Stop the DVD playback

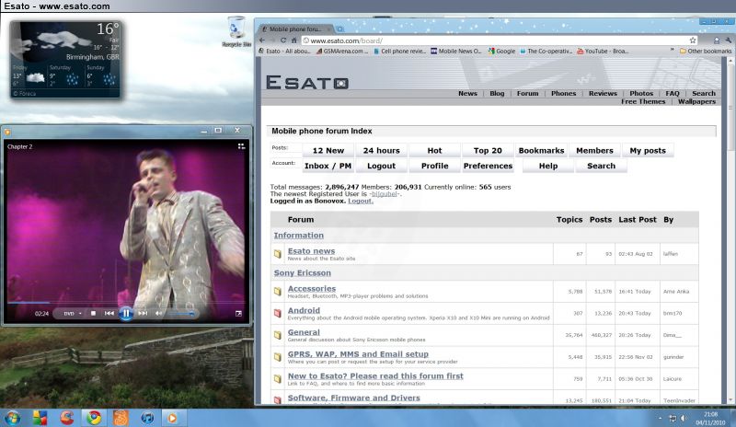coord(94,313)
